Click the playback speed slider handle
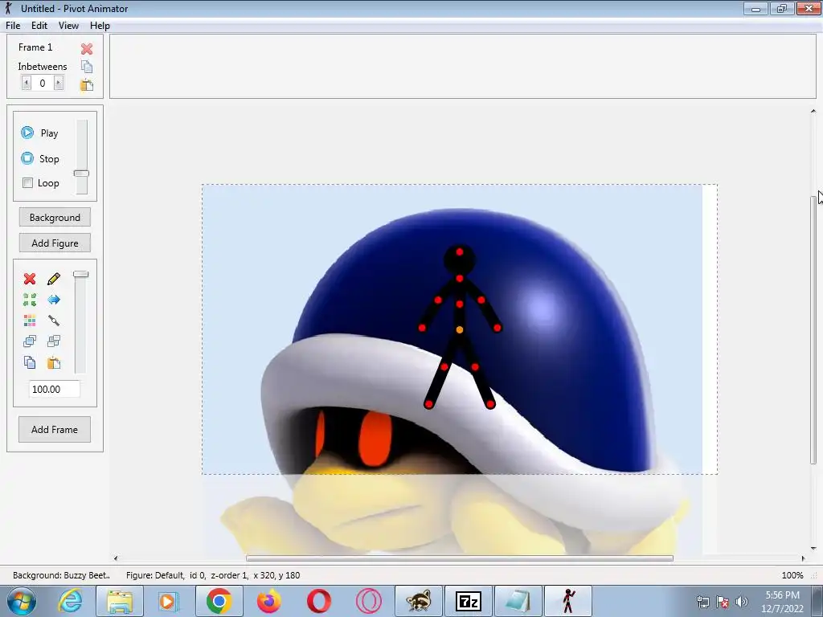This screenshot has height=617, width=823. [81, 174]
